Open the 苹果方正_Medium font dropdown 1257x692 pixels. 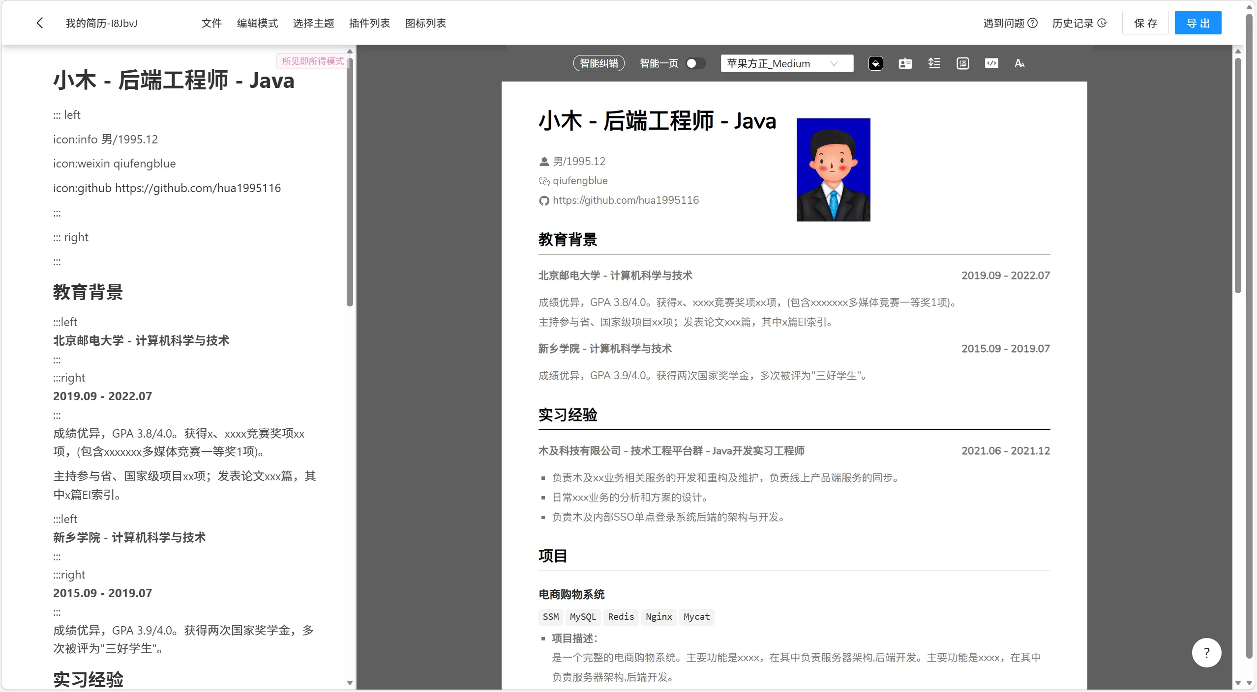(x=786, y=63)
